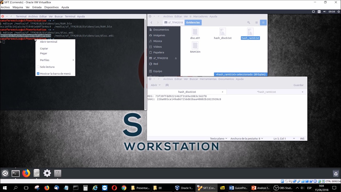This screenshot has height=192, width=341.
Task: Open the 'Ln 3, Col 1' position dropdown
Action: click(284, 139)
